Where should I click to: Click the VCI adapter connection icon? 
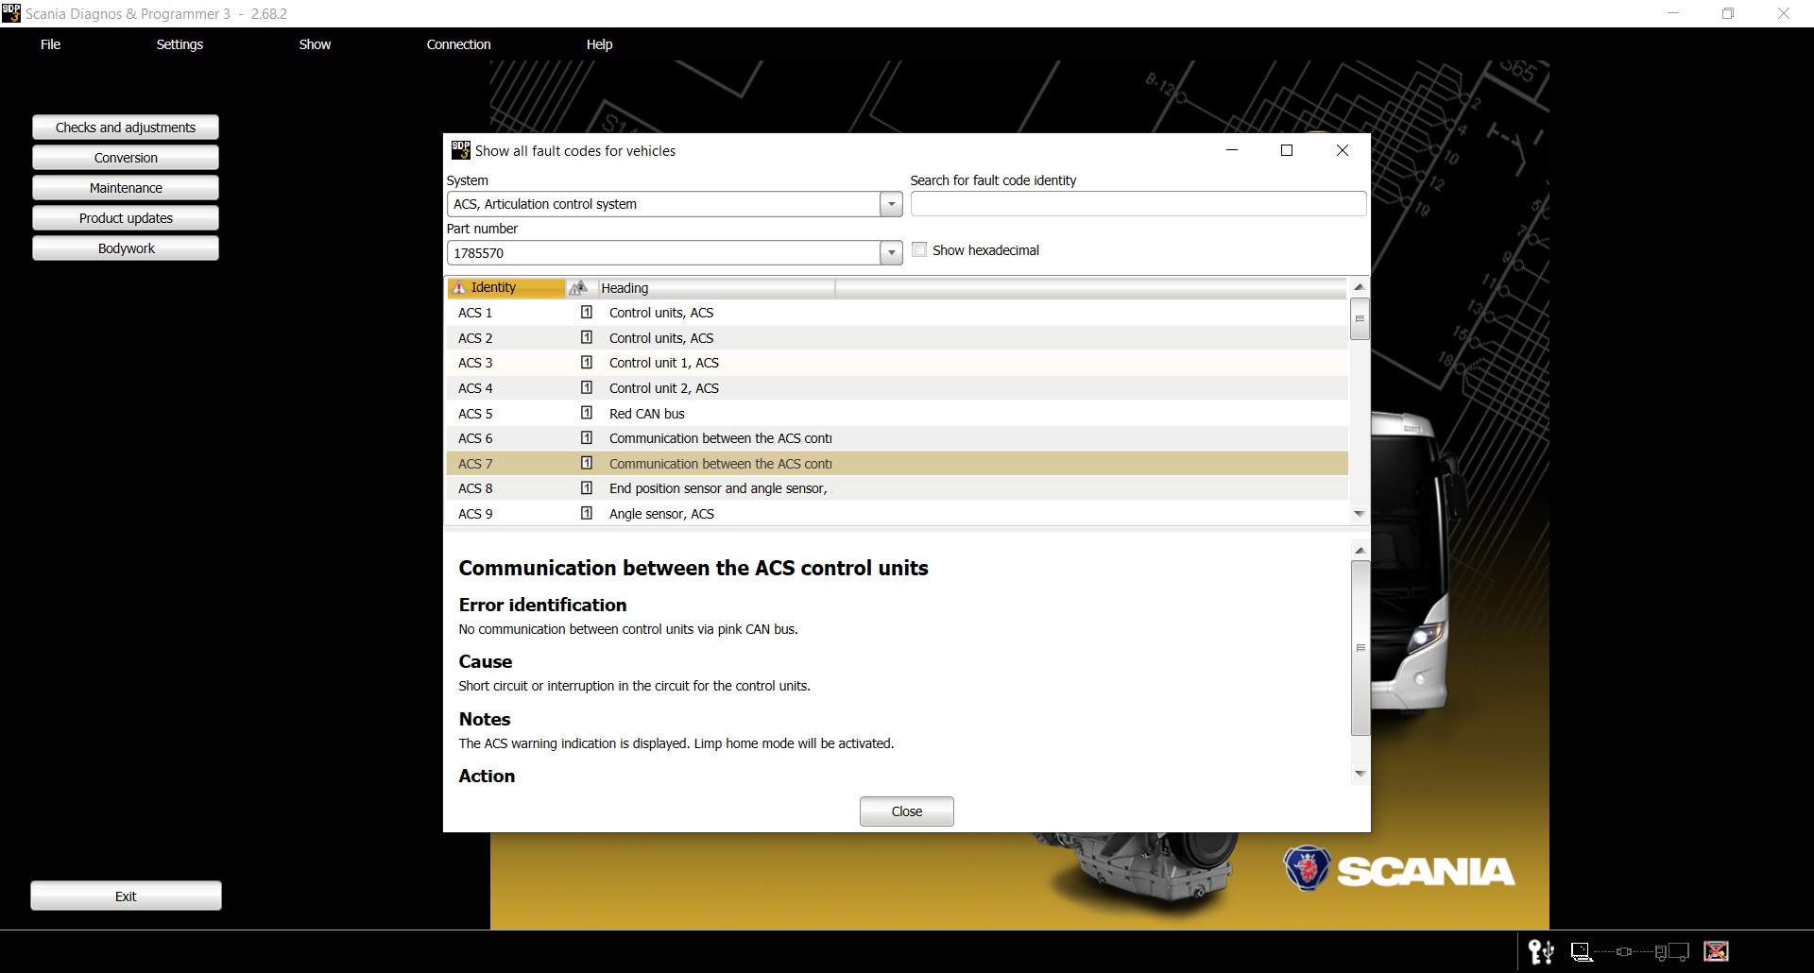tap(1624, 951)
